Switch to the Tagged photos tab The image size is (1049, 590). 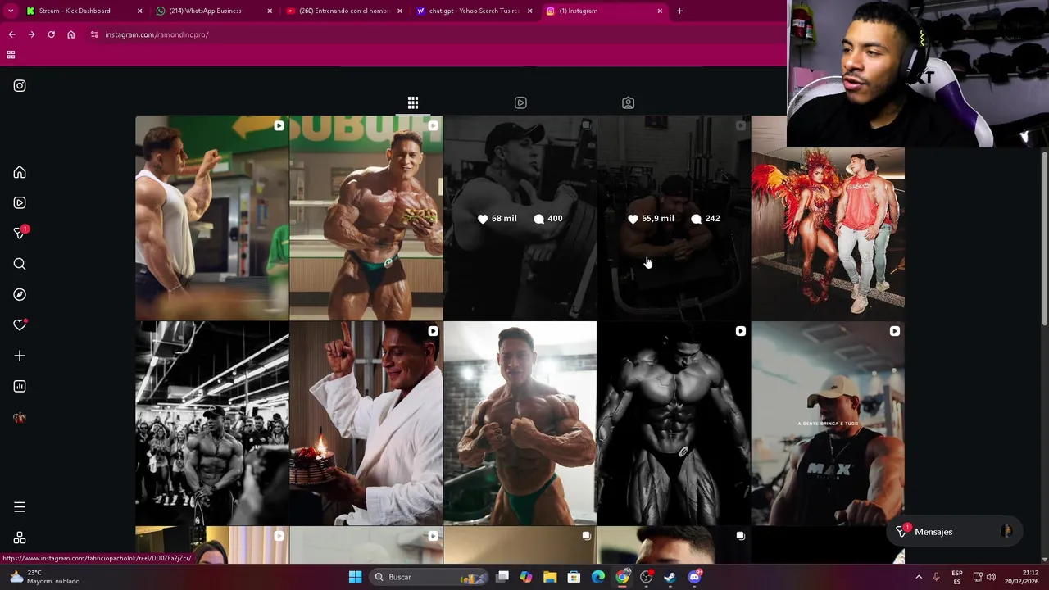[628, 102]
